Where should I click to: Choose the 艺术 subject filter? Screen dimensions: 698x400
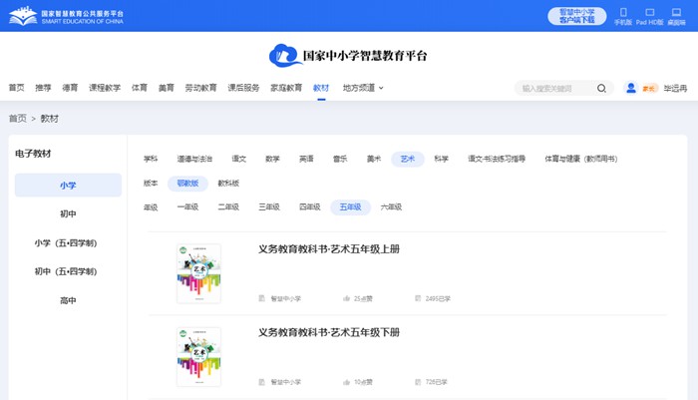(x=408, y=159)
